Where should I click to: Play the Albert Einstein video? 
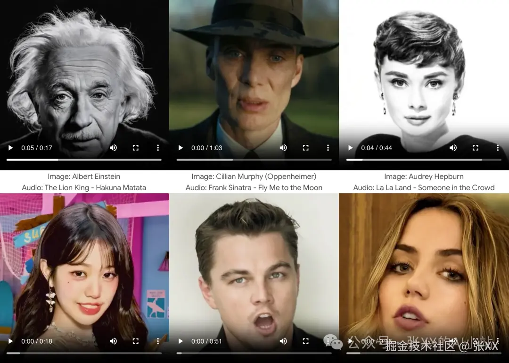pyautogui.click(x=10, y=148)
